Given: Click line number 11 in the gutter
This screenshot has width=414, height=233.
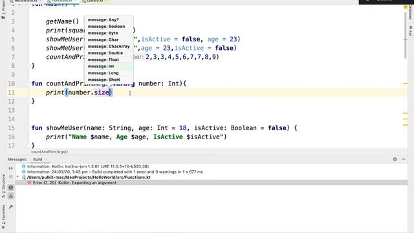Looking at the screenshot, I should point(12,93).
